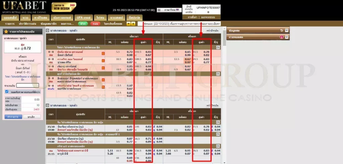Collapse the second basketball section header icon
The height and width of the screenshot is (164, 343).
[x=48, y=106]
